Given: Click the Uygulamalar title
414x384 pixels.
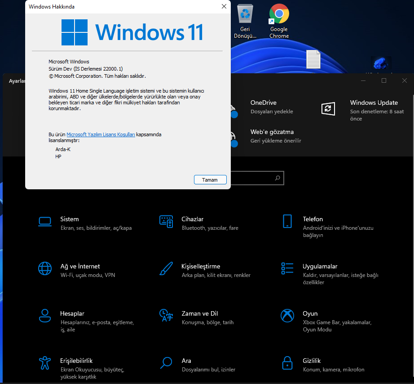Looking at the screenshot, I should (320, 266).
